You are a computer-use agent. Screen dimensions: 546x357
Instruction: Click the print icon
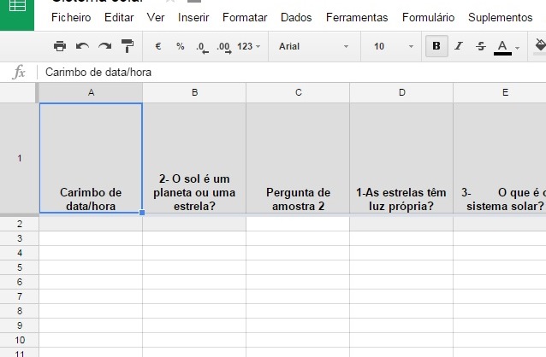click(60, 46)
